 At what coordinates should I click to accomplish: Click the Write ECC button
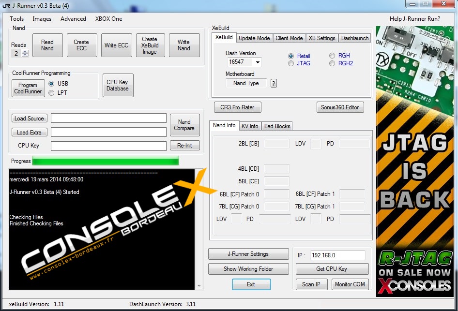[116, 45]
